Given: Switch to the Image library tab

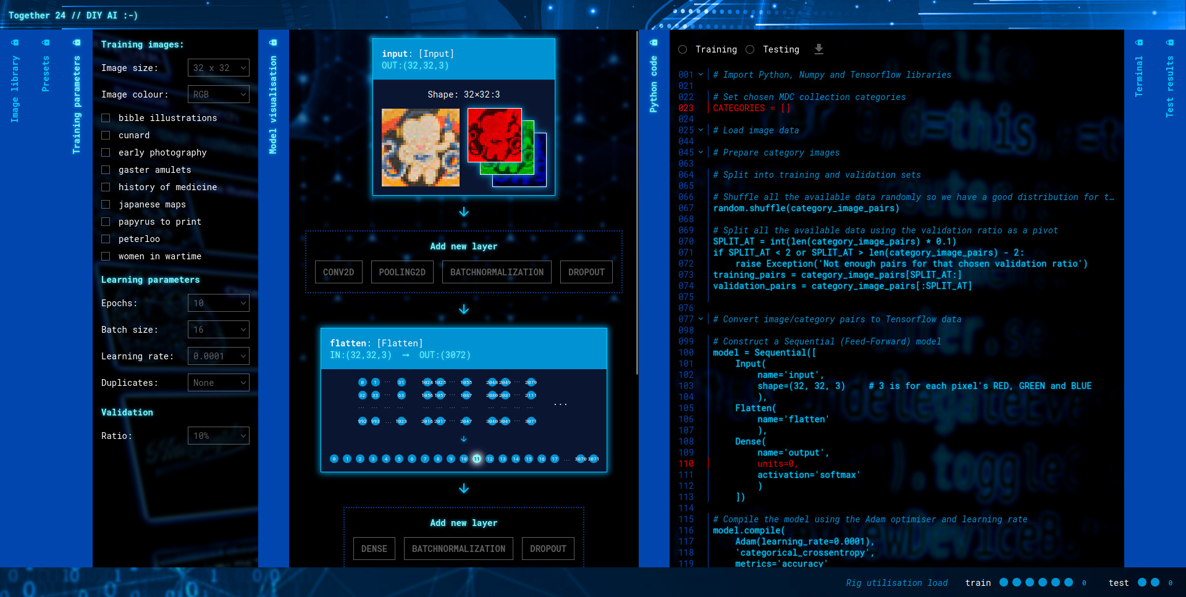Looking at the screenshot, I should (15, 89).
